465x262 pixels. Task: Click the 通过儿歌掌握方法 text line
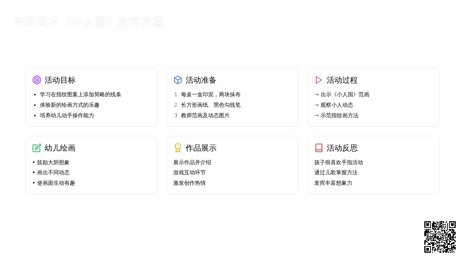click(x=336, y=172)
